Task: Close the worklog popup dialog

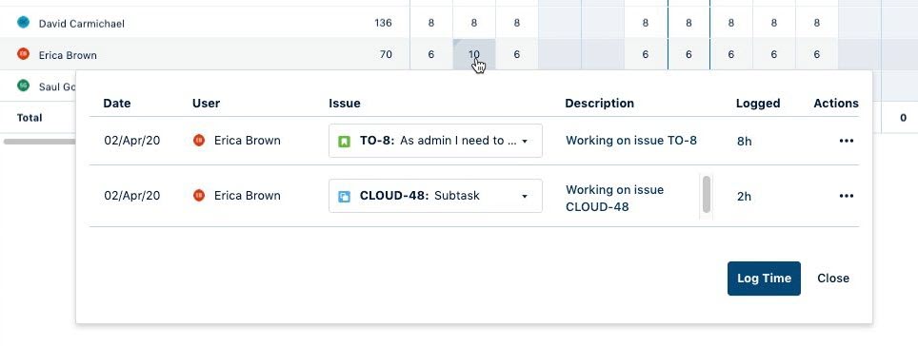Action: point(833,279)
